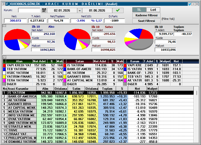Screen dimensions: 201x145
Task: Click the red swatch for YAPI KREDI YAT
Action: [x=4, y=65]
